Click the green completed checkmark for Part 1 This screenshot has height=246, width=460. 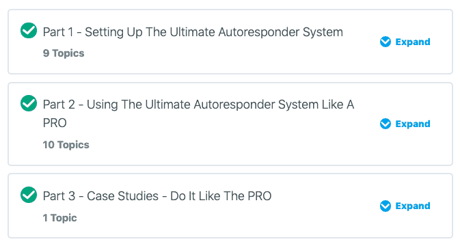point(29,31)
